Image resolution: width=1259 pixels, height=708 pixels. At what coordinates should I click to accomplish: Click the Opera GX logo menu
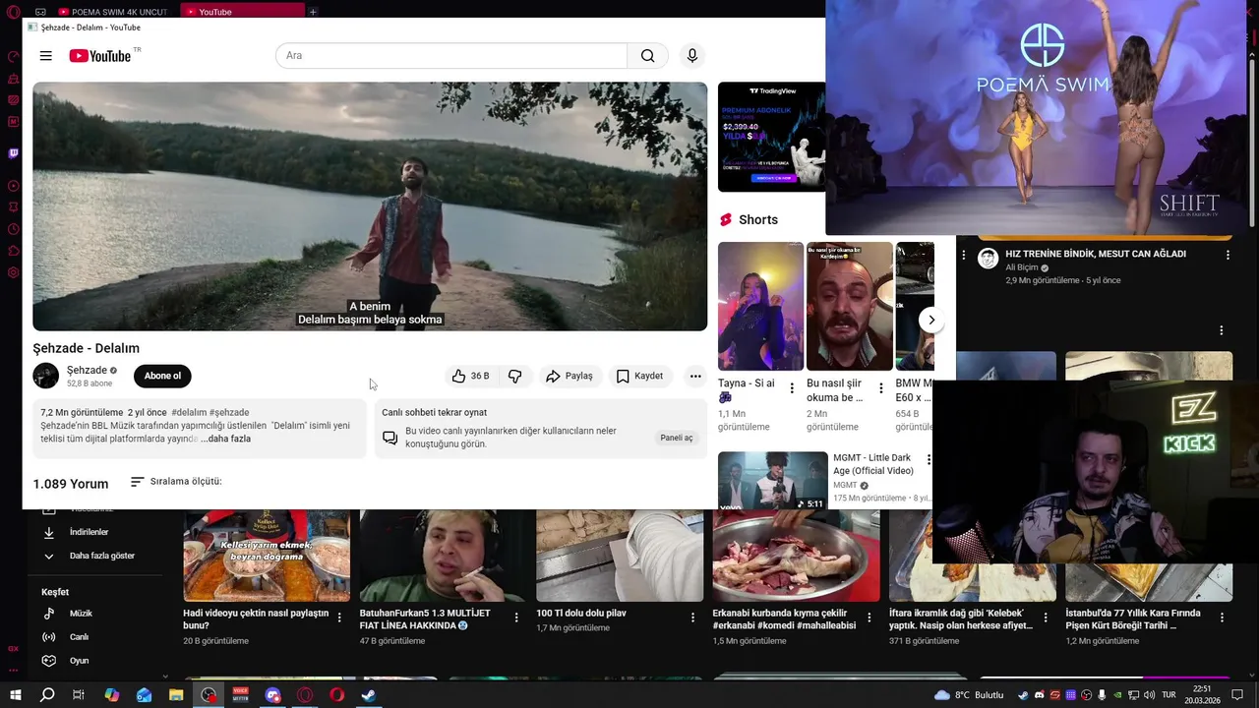click(x=13, y=12)
